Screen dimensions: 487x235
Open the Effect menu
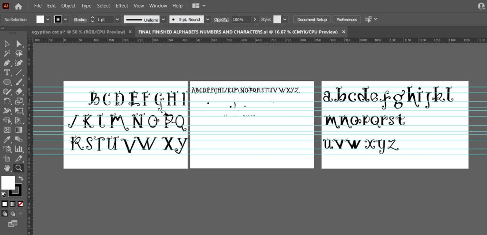(x=122, y=6)
